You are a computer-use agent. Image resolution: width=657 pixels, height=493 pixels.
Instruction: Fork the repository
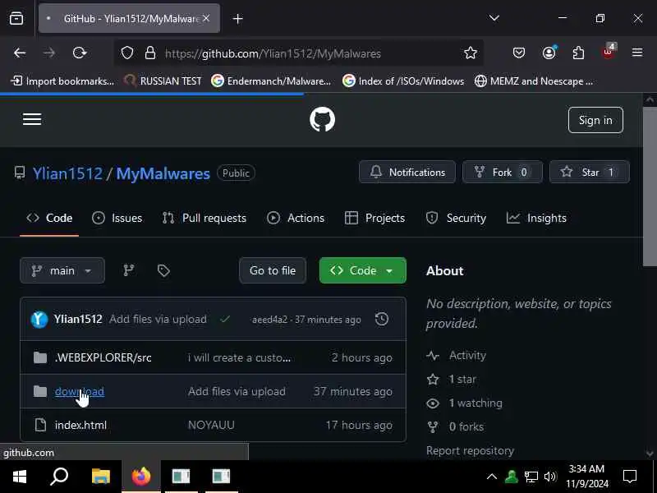point(503,172)
